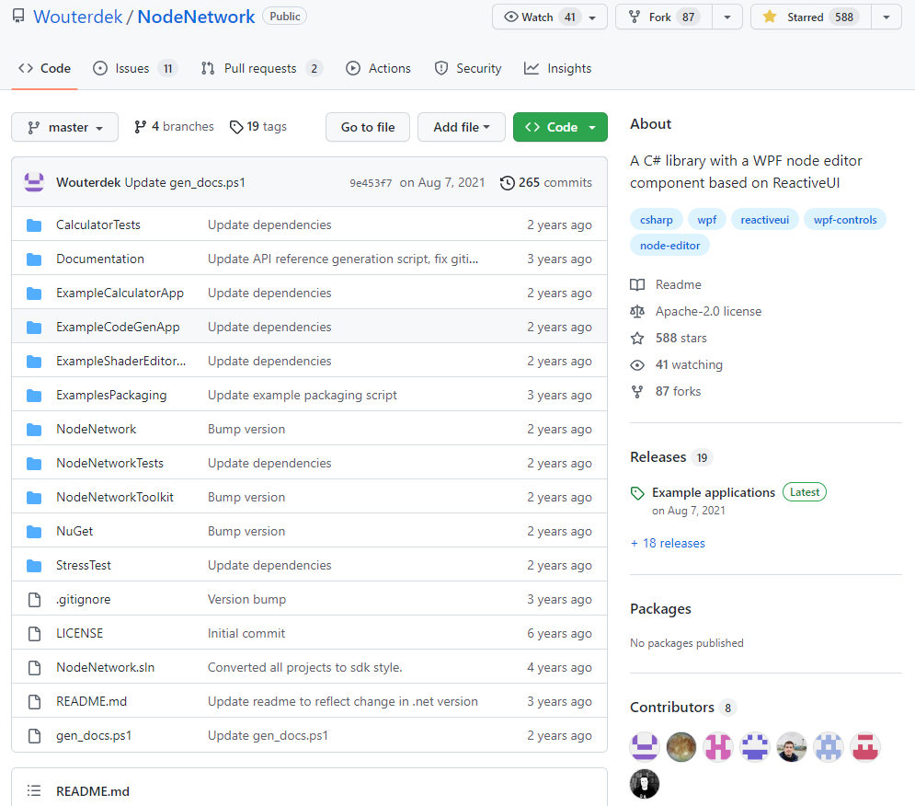View the 265 commits history link
Screen dimensions: 915x806
[x=546, y=183]
